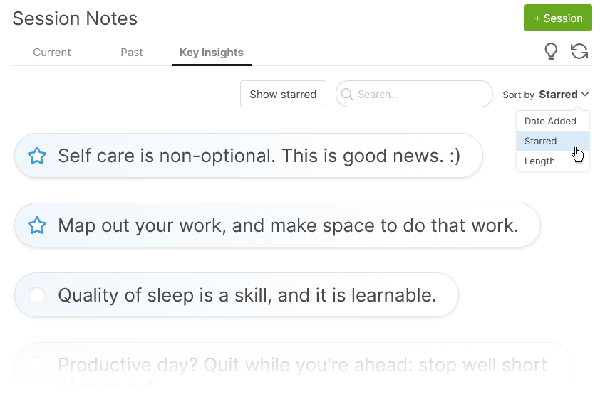Image resolution: width=605 pixels, height=394 pixels.
Task: Pick 'Length' sort option
Action: (539, 161)
